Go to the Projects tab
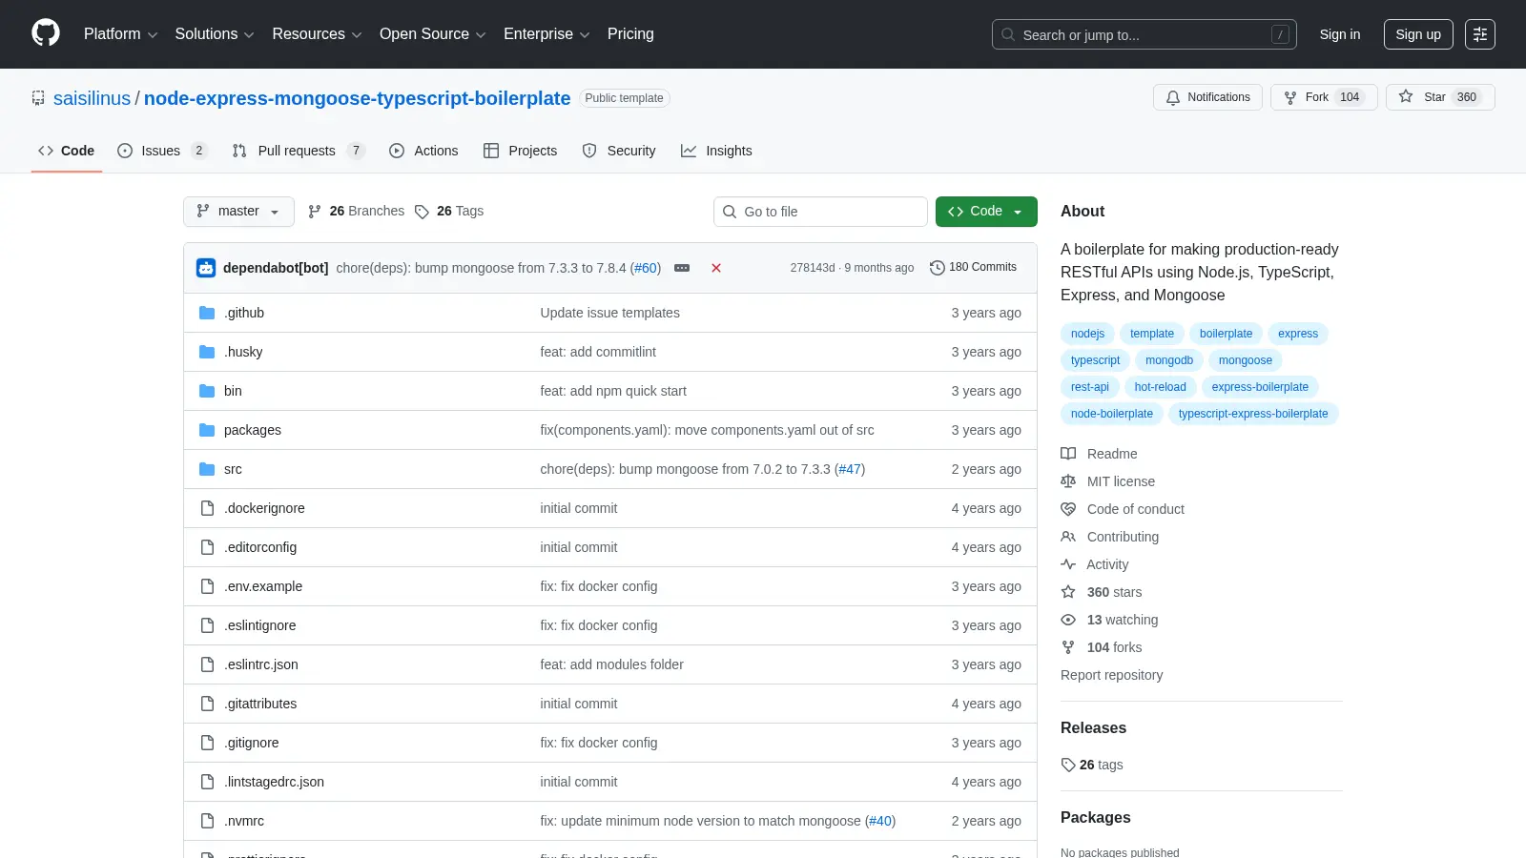1526x858 pixels. [x=520, y=151]
